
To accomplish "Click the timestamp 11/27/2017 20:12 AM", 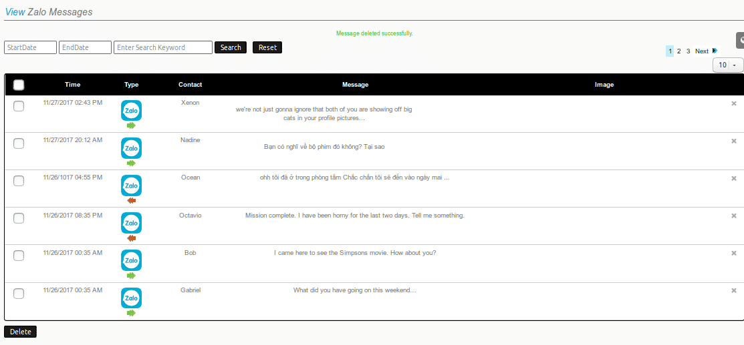I will (x=73, y=139).
